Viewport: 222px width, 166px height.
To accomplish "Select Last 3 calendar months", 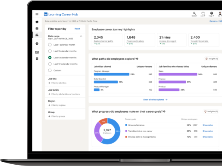I will (50, 51).
